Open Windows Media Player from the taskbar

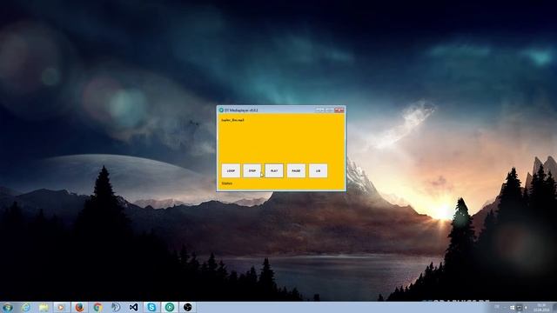(62, 307)
